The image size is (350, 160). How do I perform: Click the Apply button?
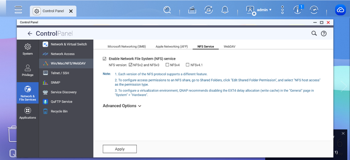tap(120, 149)
